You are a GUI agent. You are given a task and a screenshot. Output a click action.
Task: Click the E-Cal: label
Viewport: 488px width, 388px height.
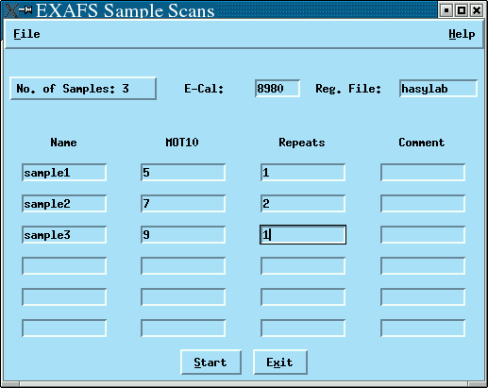pyautogui.click(x=204, y=89)
